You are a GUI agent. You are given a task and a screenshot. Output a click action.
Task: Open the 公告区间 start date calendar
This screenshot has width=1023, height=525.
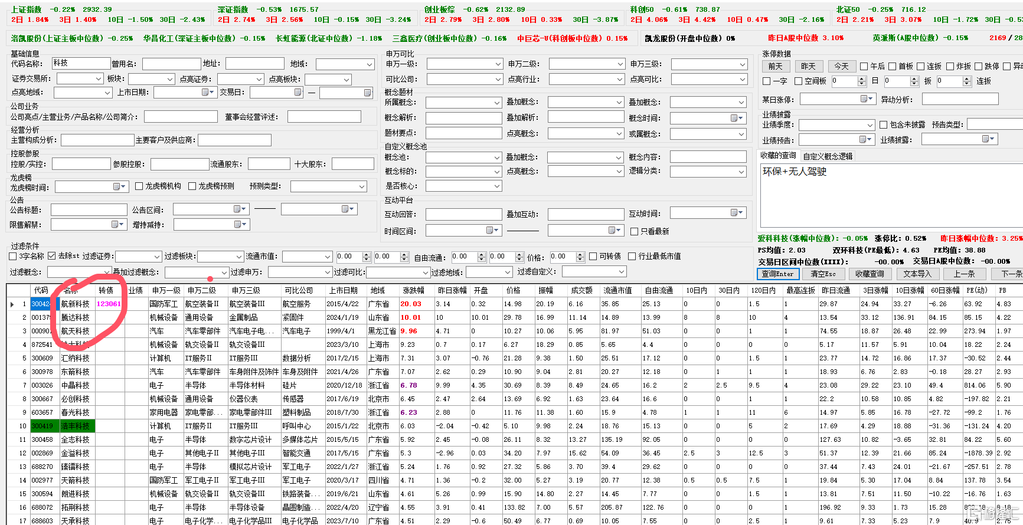tap(239, 209)
